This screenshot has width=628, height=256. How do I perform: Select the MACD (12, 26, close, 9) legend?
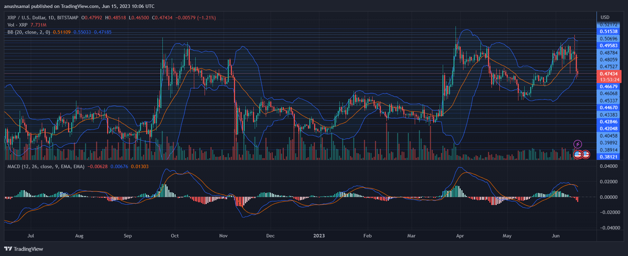(46, 166)
